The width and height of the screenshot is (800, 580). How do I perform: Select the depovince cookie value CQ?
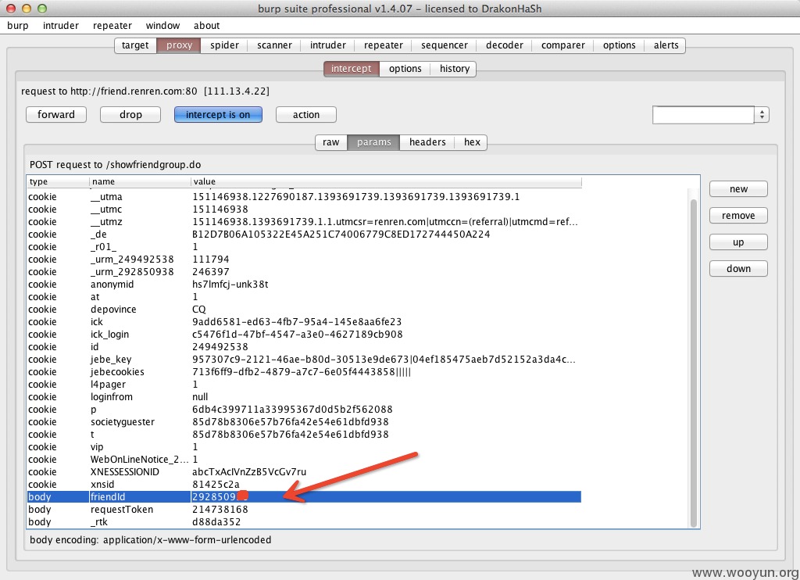[x=199, y=310]
